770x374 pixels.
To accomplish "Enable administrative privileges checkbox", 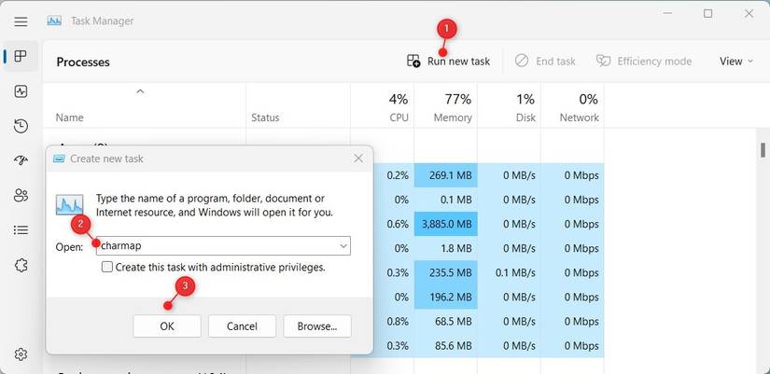I will [107, 268].
